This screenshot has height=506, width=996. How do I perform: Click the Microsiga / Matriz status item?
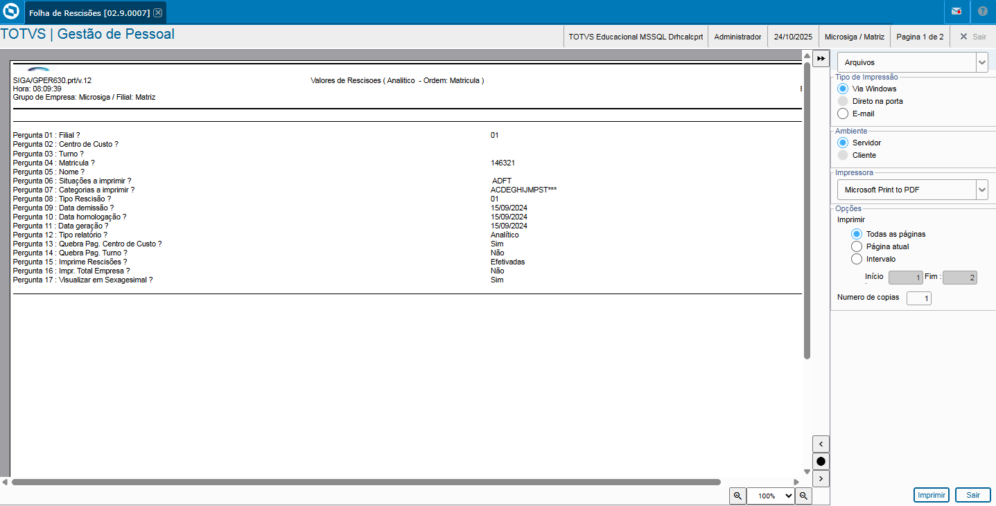coord(854,37)
